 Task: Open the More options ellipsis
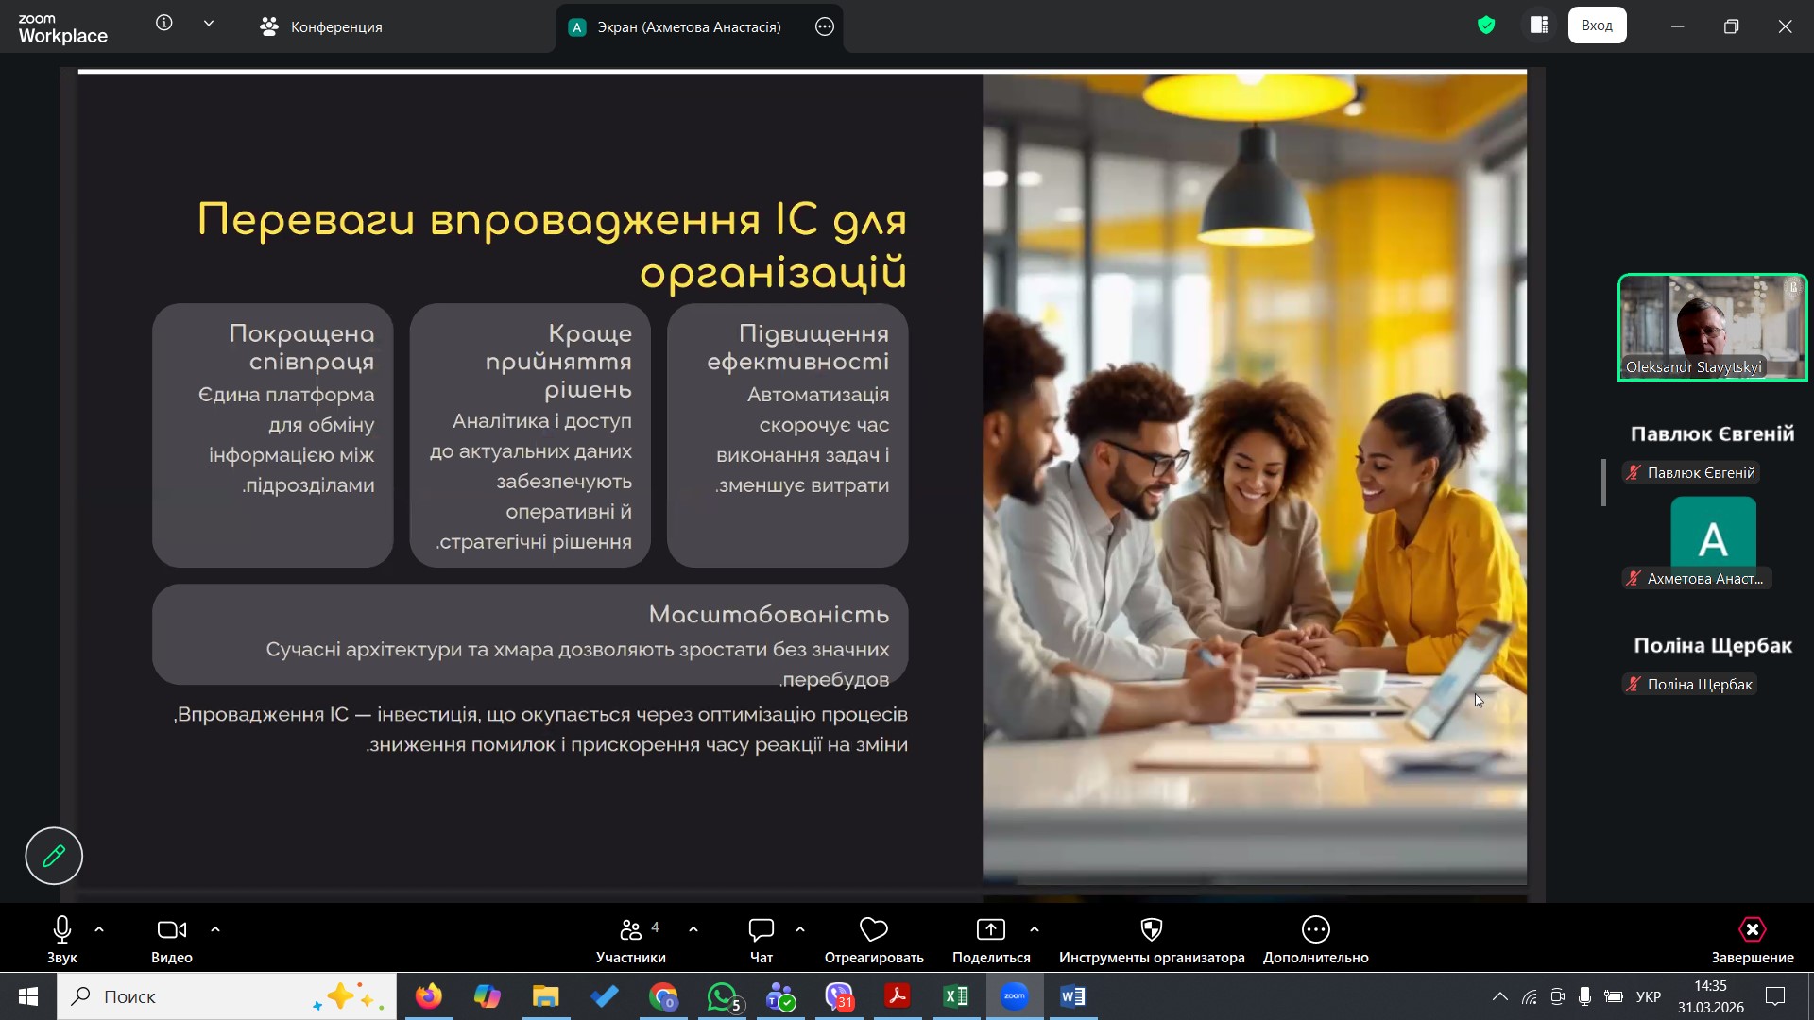click(x=1315, y=930)
